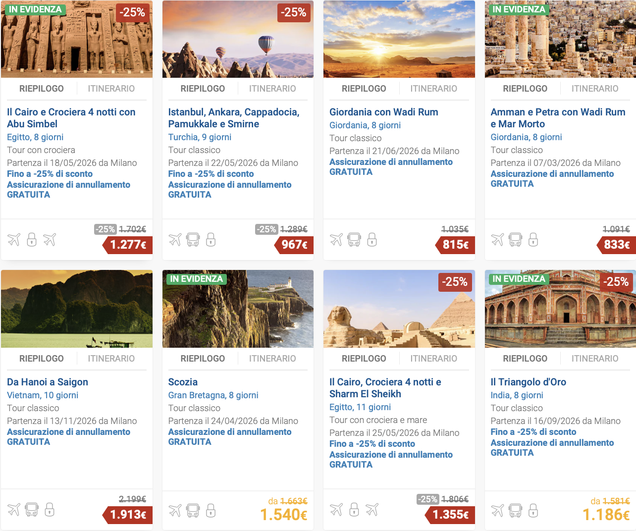
Task: Click the -25% badge on the hot air balloon photo
Action: [x=294, y=12]
